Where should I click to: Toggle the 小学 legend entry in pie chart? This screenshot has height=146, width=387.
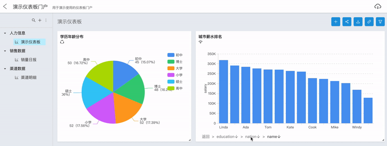coord(175,75)
